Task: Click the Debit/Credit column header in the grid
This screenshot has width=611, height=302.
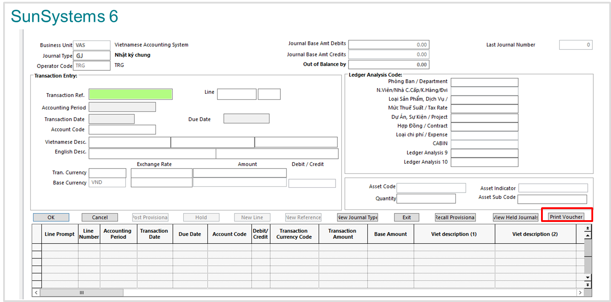Action: point(261,234)
